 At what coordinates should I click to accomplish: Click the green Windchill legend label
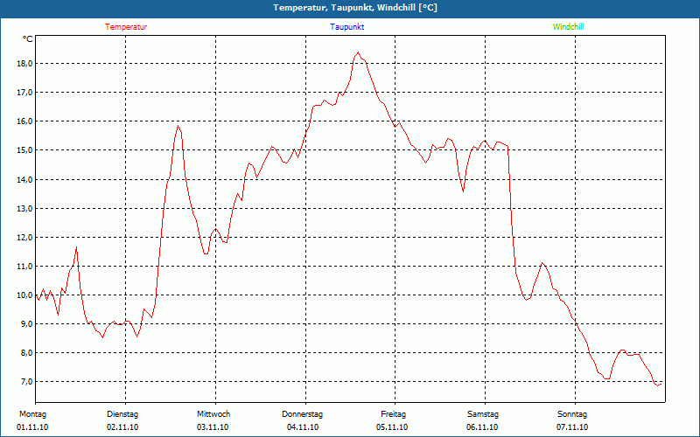568,27
